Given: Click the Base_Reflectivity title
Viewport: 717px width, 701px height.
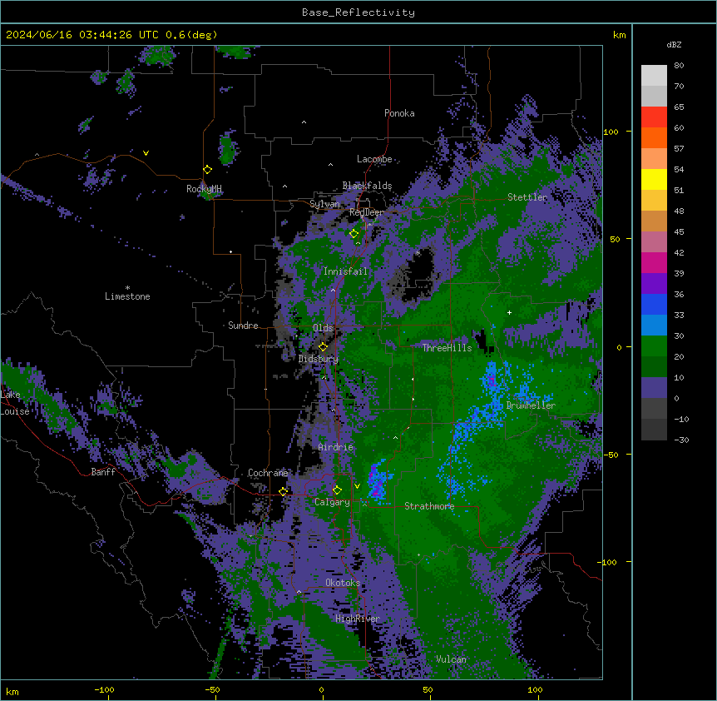Looking at the screenshot, I should 358,12.
